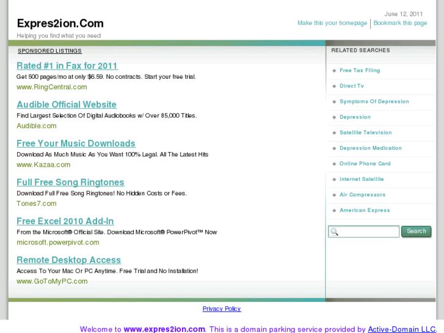
Task: Visit www.GoToMyPC.com link
Action: 52,281
